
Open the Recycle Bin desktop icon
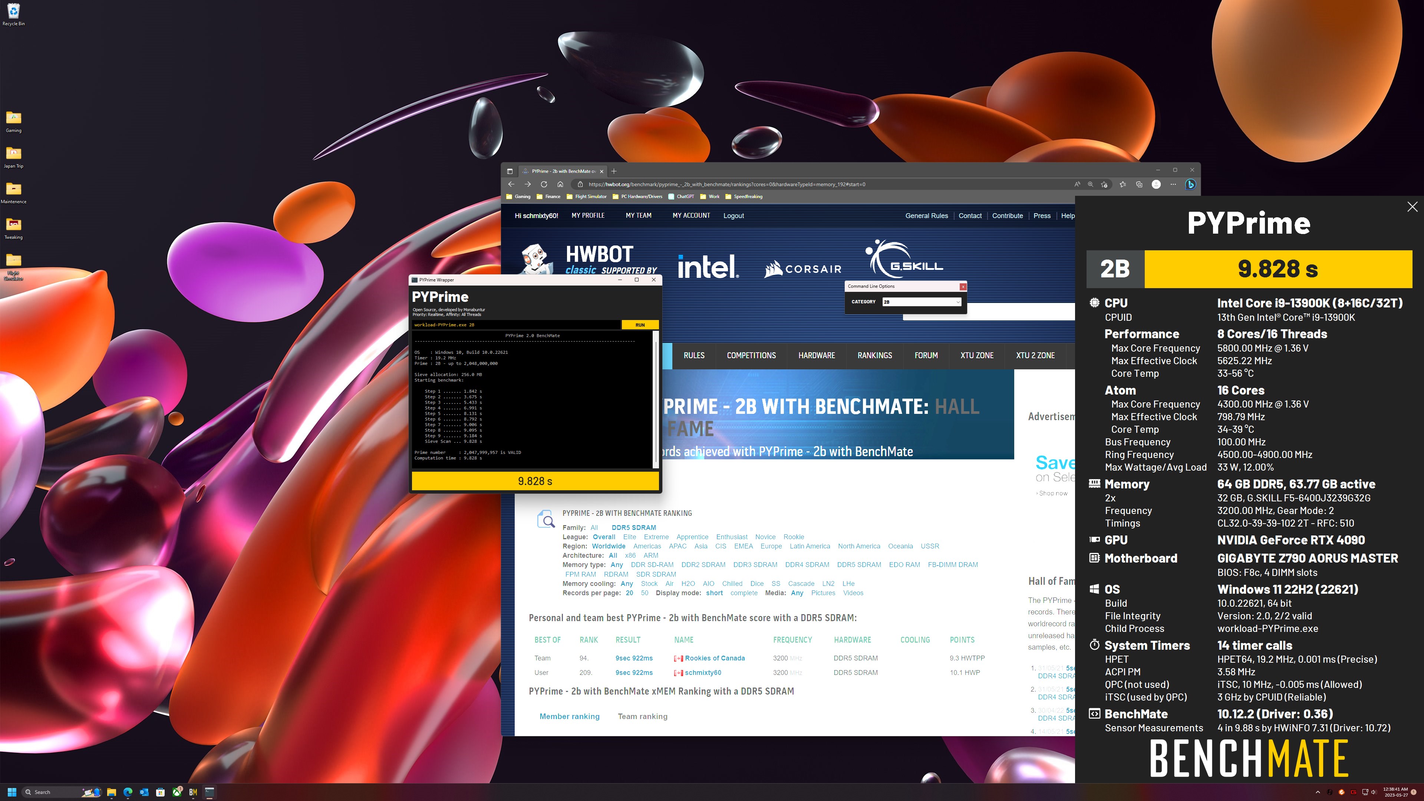(13, 14)
